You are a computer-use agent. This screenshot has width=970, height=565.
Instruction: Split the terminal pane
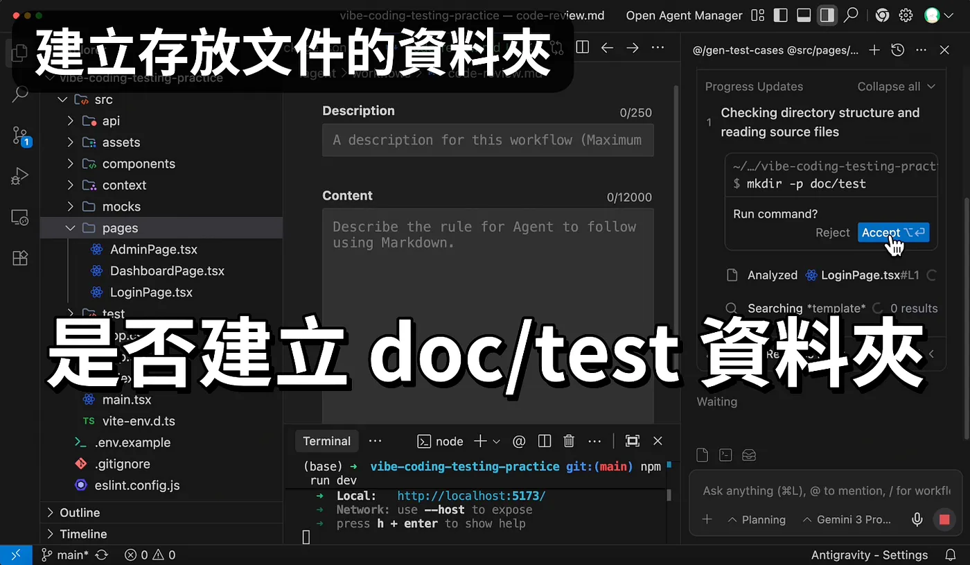coord(545,441)
